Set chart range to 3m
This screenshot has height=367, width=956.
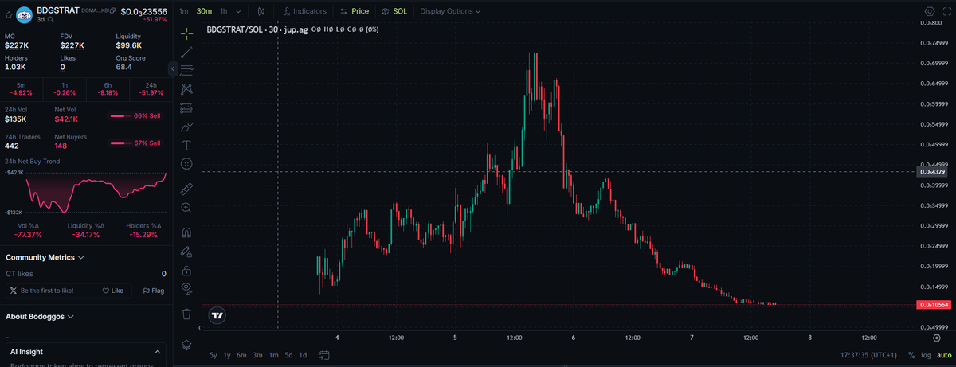click(257, 355)
